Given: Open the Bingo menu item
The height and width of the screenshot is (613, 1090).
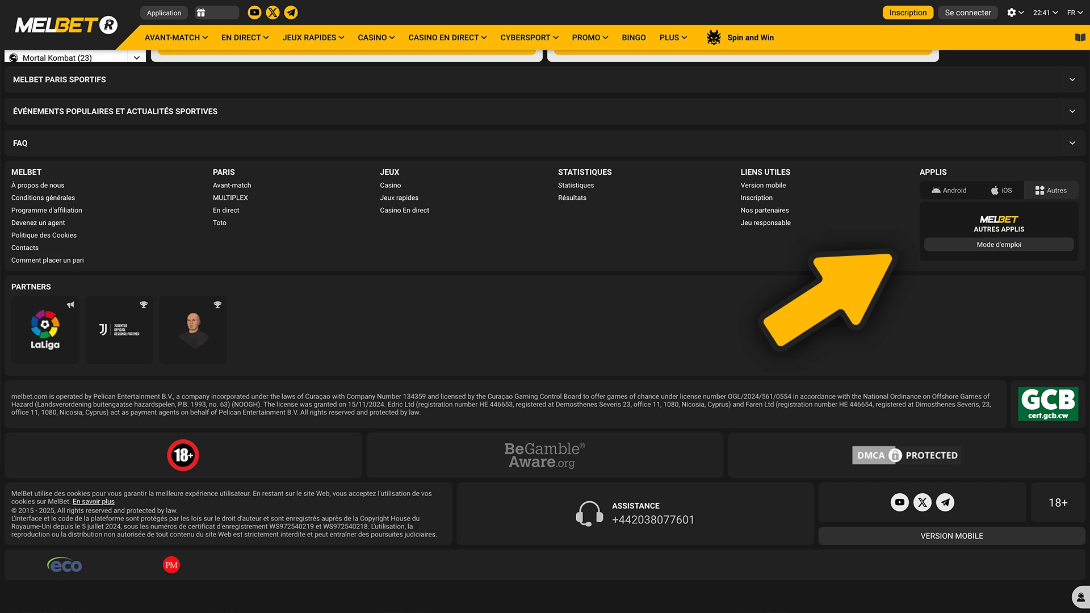Looking at the screenshot, I should (634, 37).
